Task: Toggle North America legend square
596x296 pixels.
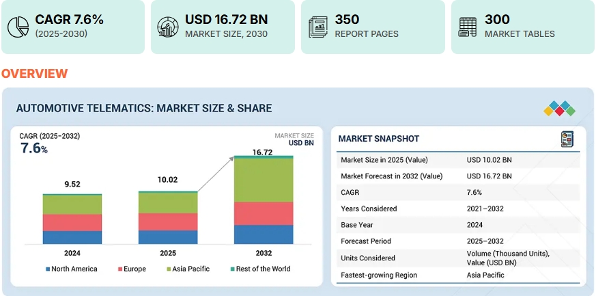Action: (47, 269)
